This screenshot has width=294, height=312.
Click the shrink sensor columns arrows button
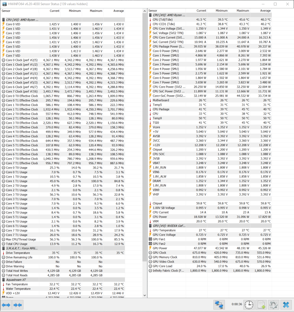18,305
